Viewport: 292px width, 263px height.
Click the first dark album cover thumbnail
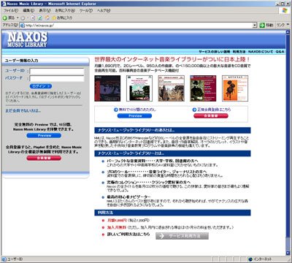coord(107,88)
